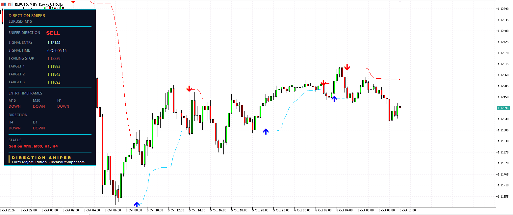Click the 'D1' timeframe label
The height and width of the screenshot is (215, 513).
pyautogui.click(x=35, y=122)
